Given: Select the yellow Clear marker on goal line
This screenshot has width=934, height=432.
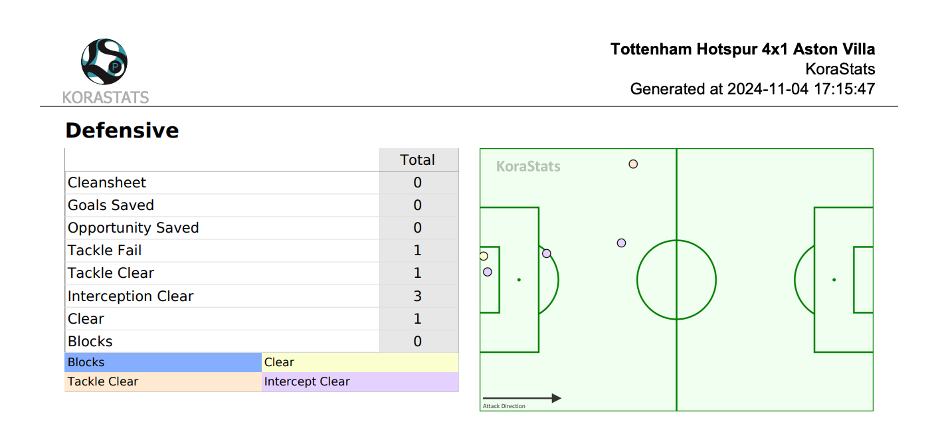Looking at the screenshot, I should [484, 256].
